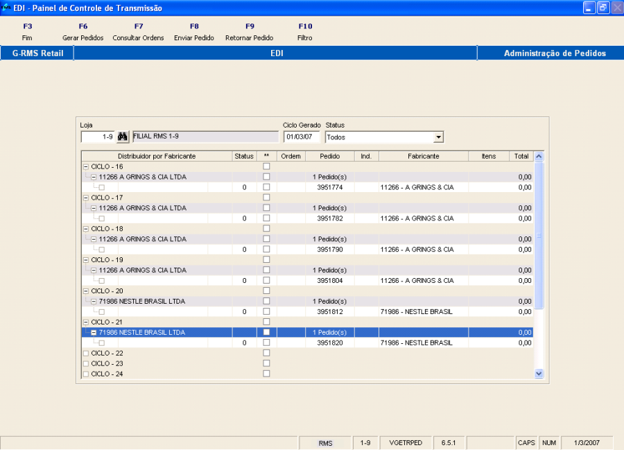
Task: Tick the checkbox for pedido 3951790
Action: (267, 249)
